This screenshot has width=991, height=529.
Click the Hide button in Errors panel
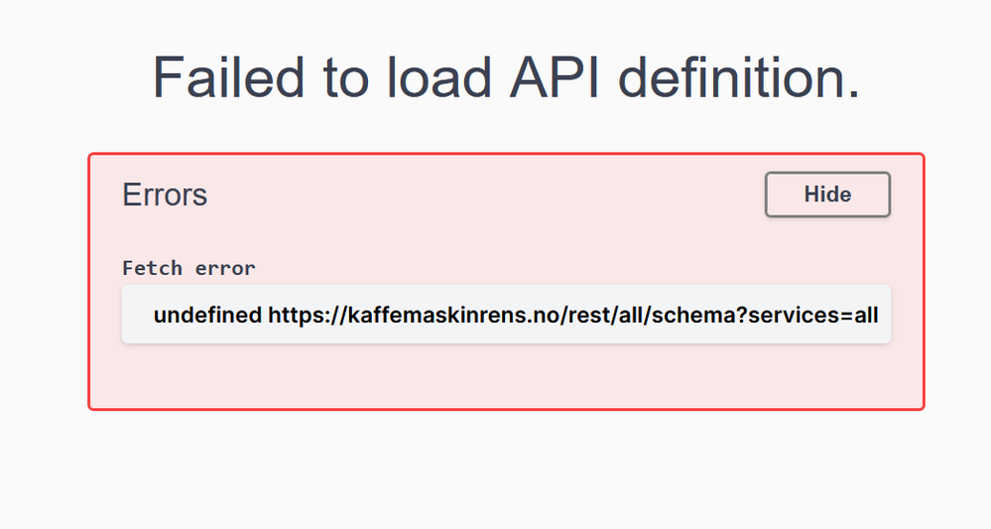[827, 195]
